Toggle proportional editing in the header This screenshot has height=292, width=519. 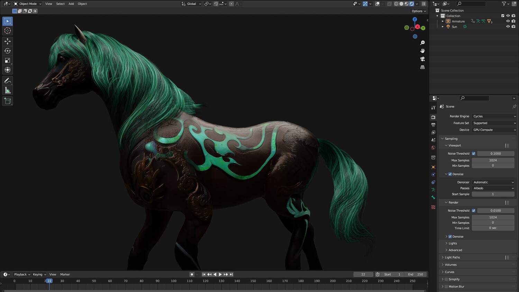231,4
